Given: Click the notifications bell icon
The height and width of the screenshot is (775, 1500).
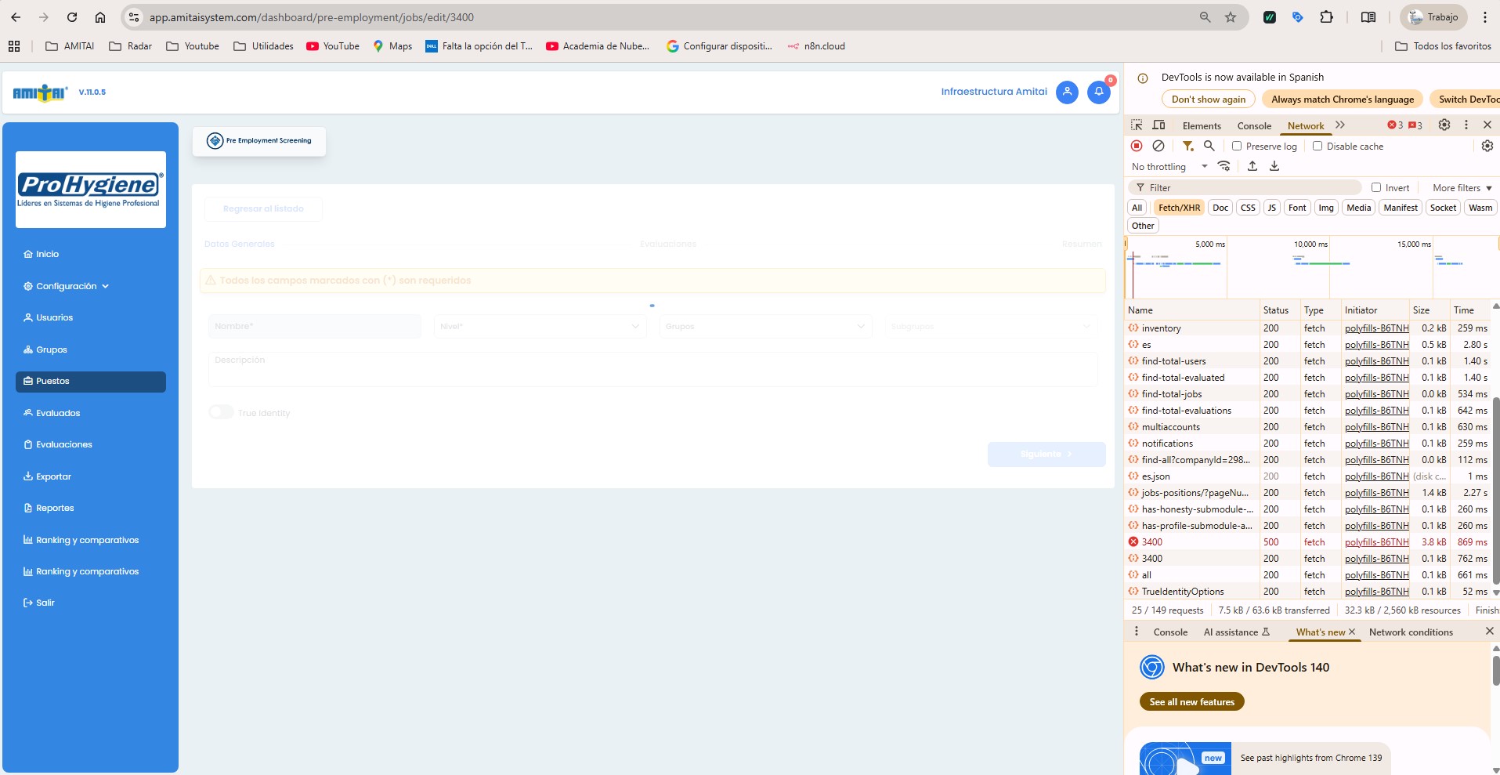Looking at the screenshot, I should (x=1098, y=92).
